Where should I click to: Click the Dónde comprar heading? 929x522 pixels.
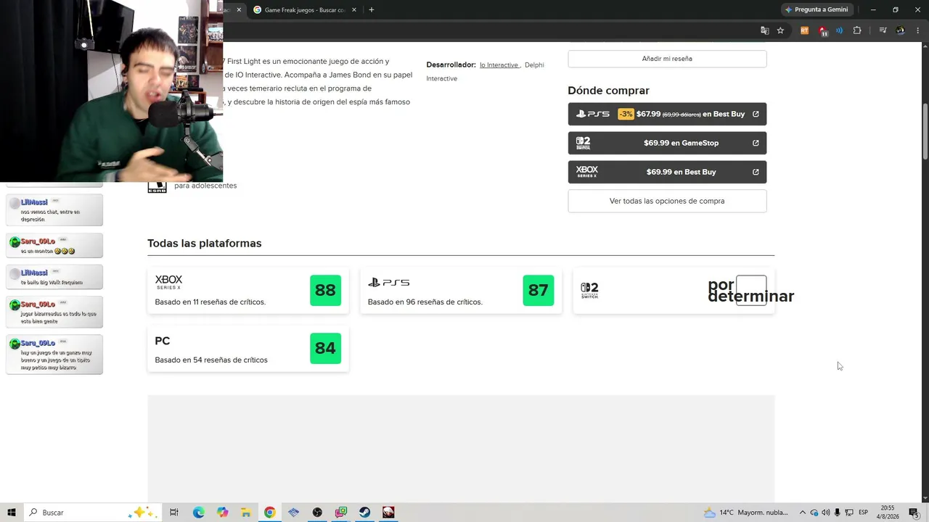tap(608, 91)
